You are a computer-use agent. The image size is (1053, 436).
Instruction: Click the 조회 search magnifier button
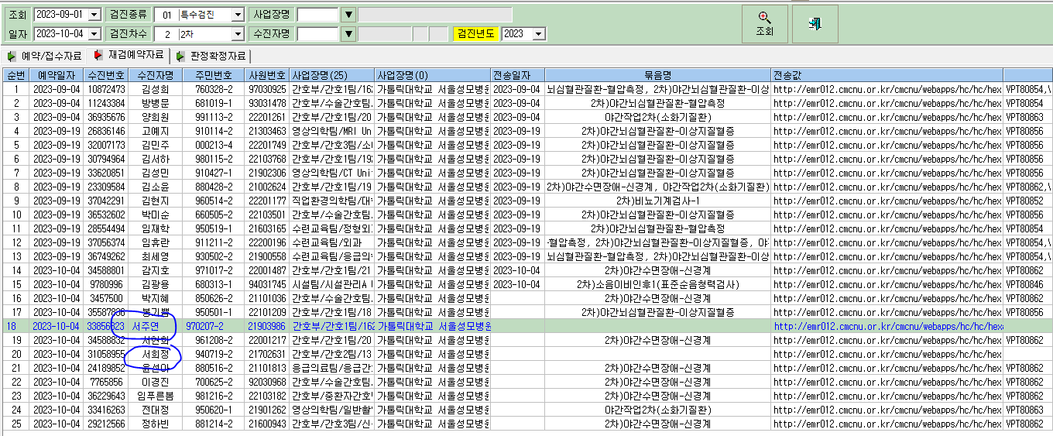tap(764, 25)
